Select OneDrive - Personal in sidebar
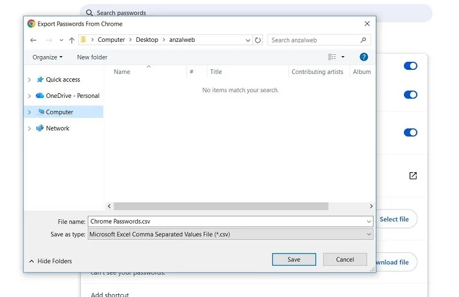459x297 pixels. click(73, 96)
